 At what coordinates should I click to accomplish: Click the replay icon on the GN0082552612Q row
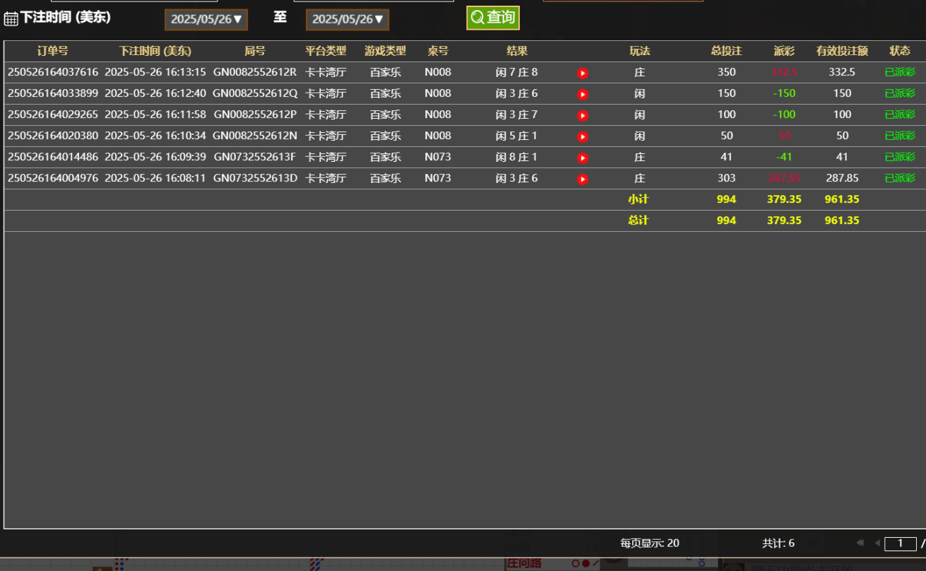(x=582, y=93)
